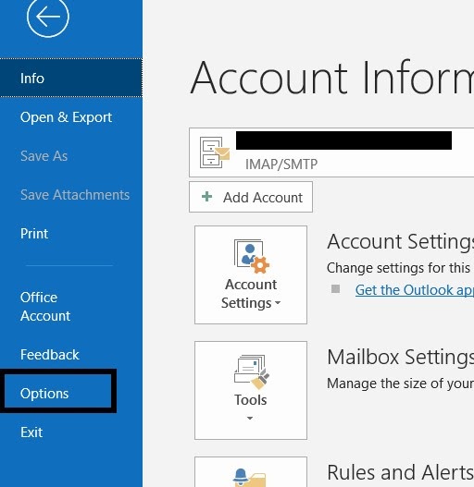This screenshot has height=487, width=474.
Task: Expand the Tools dropdown arrow
Action: [250, 418]
